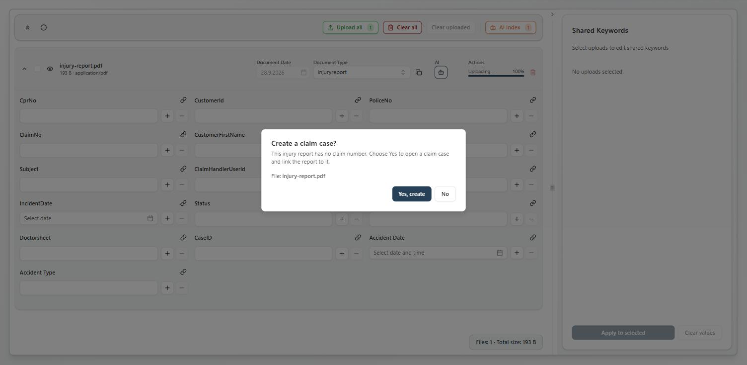Delete injury-report.pdf with the trash icon

(x=533, y=72)
